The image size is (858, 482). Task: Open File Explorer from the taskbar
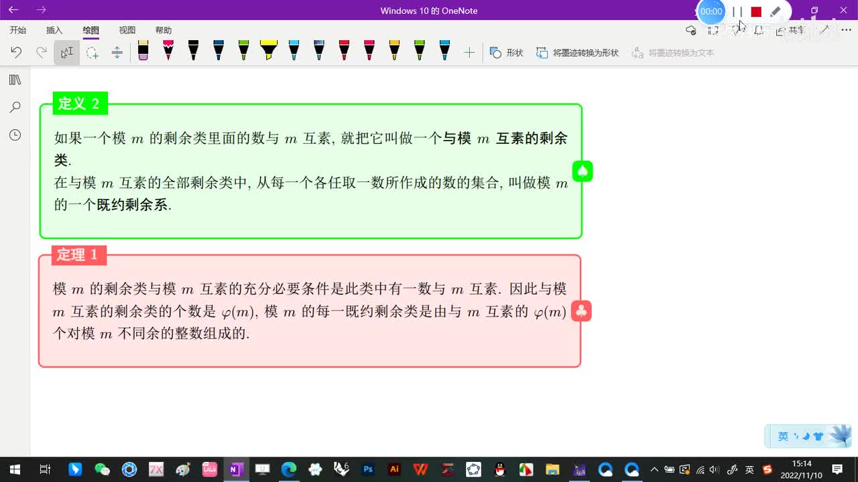tap(552, 469)
